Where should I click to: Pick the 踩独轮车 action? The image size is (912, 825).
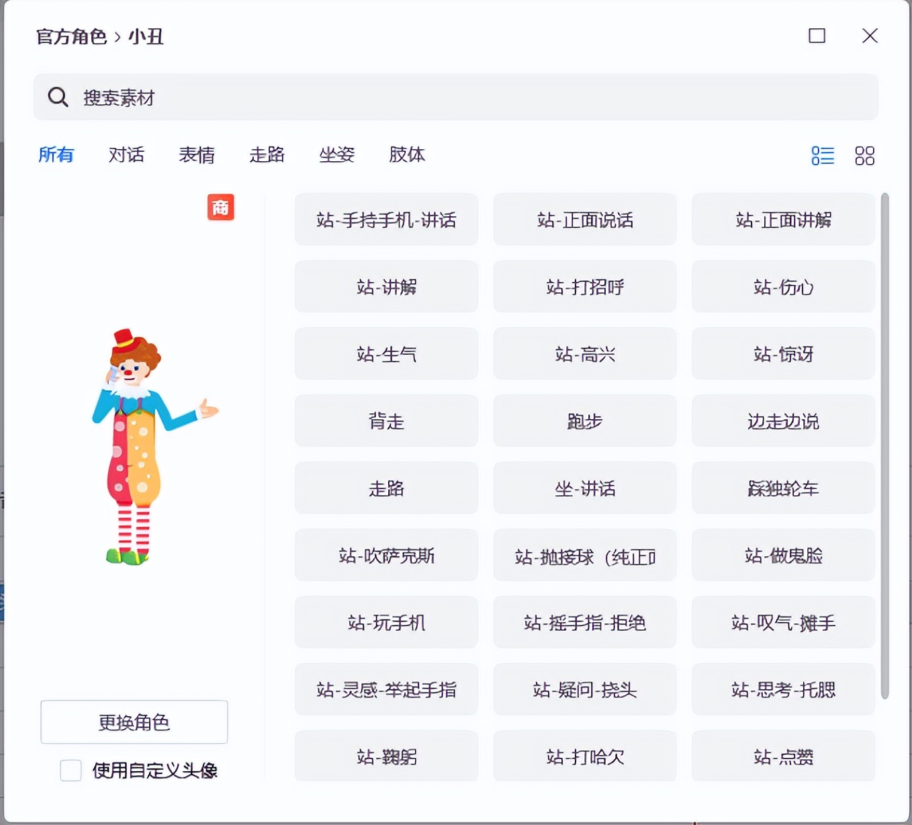(782, 488)
